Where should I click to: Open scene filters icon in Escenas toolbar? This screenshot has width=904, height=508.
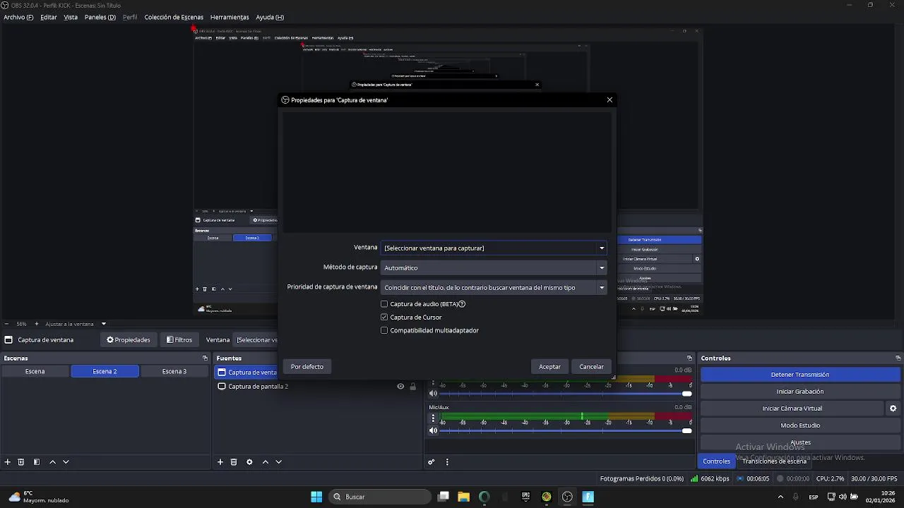pyautogui.click(x=37, y=462)
